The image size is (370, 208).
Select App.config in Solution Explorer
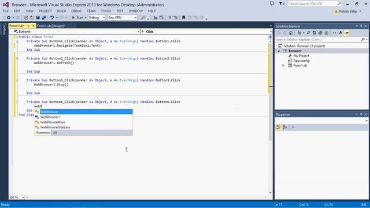coord(301,61)
